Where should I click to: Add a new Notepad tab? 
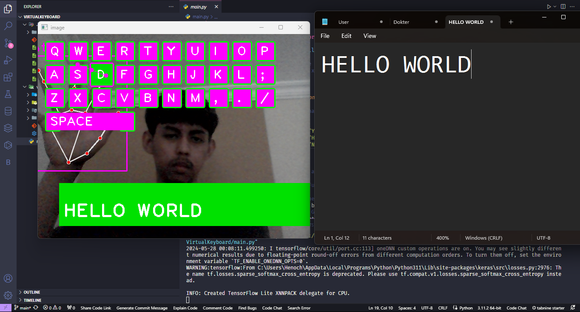pyautogui.click(x=511, y=22)
